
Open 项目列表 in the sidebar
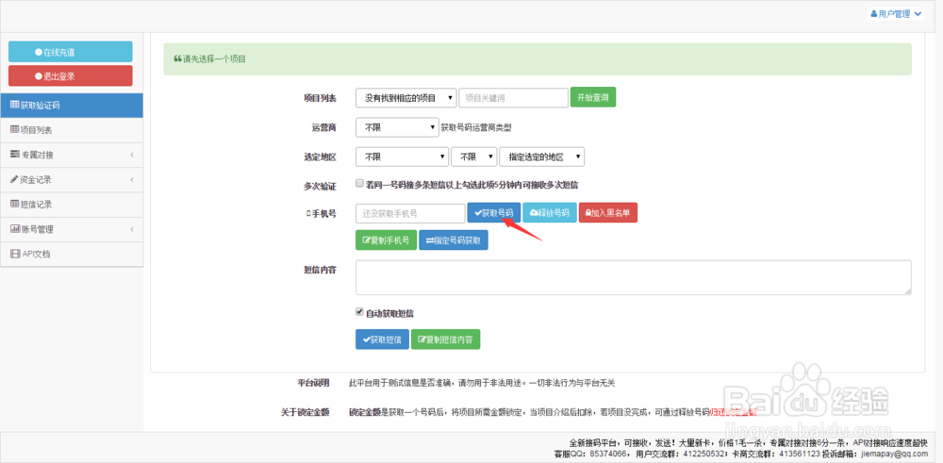pyautogui.click(x=72, y=130)
